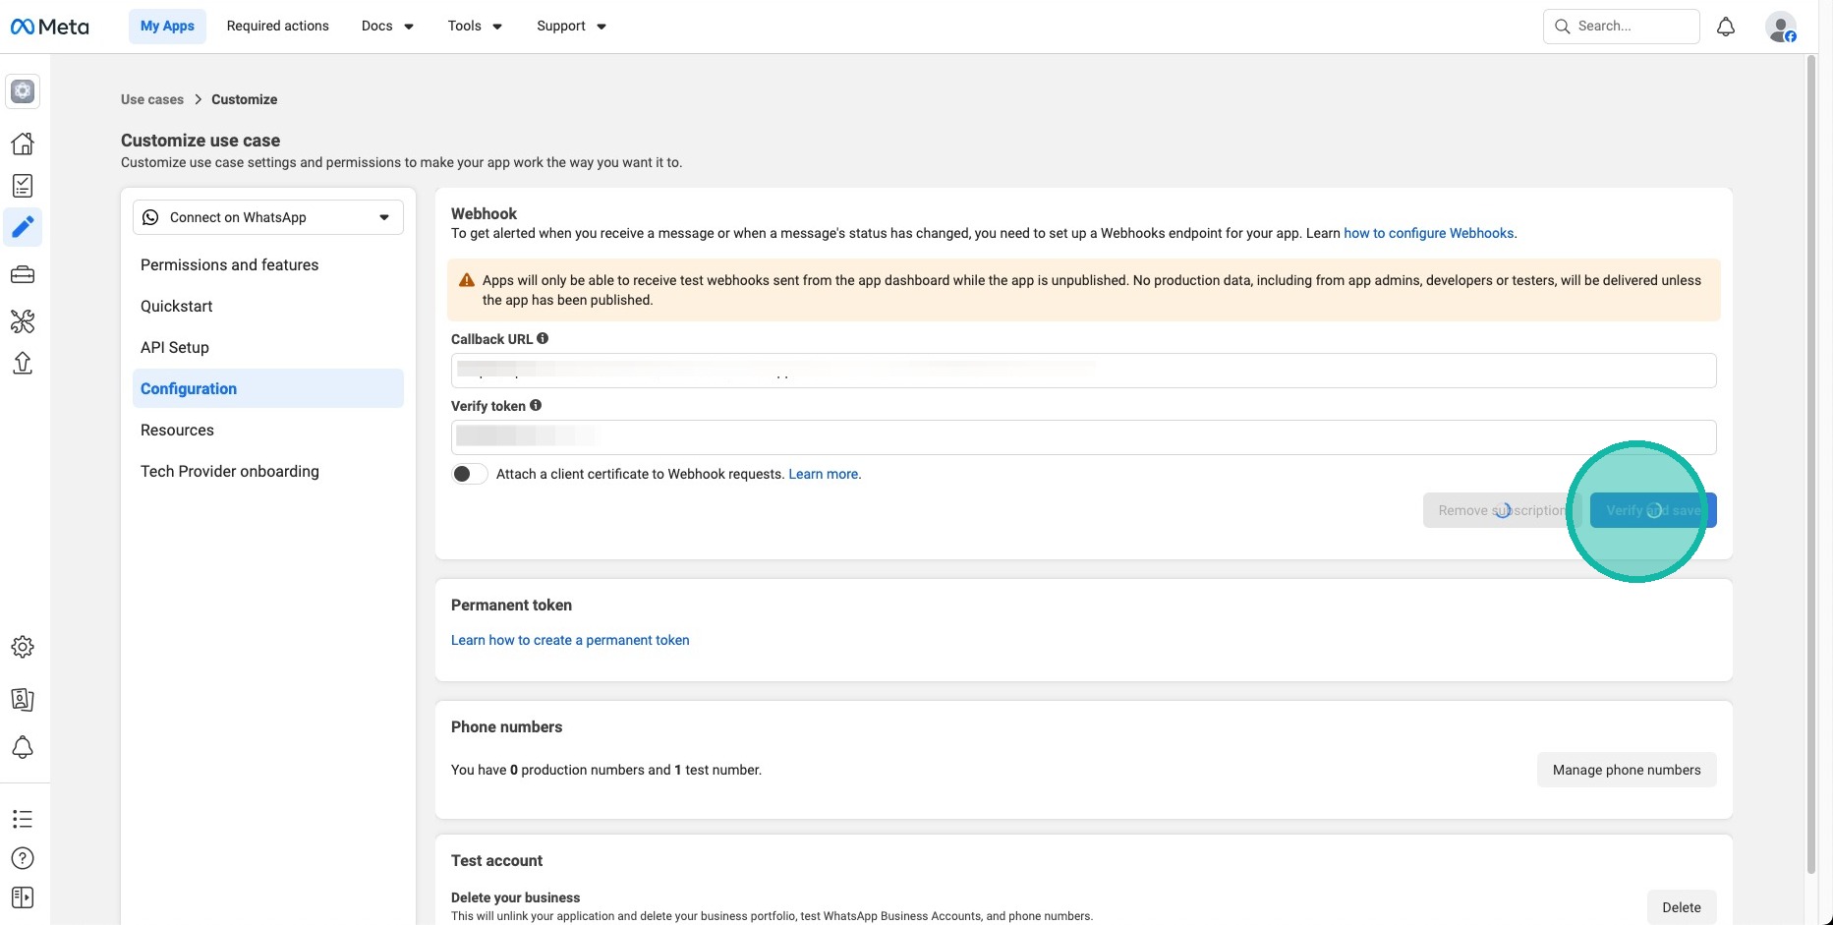Viewport: 1833px width, 925px height.
Task: Open the briefcase icon in left sidebar
Action: click(x=23, y=275)
